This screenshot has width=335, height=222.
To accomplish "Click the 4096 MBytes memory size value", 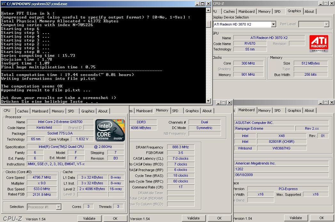I will click(143, 128).
